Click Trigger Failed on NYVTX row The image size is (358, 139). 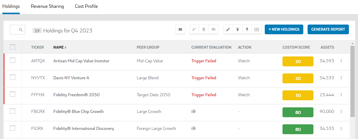(204, 78)
